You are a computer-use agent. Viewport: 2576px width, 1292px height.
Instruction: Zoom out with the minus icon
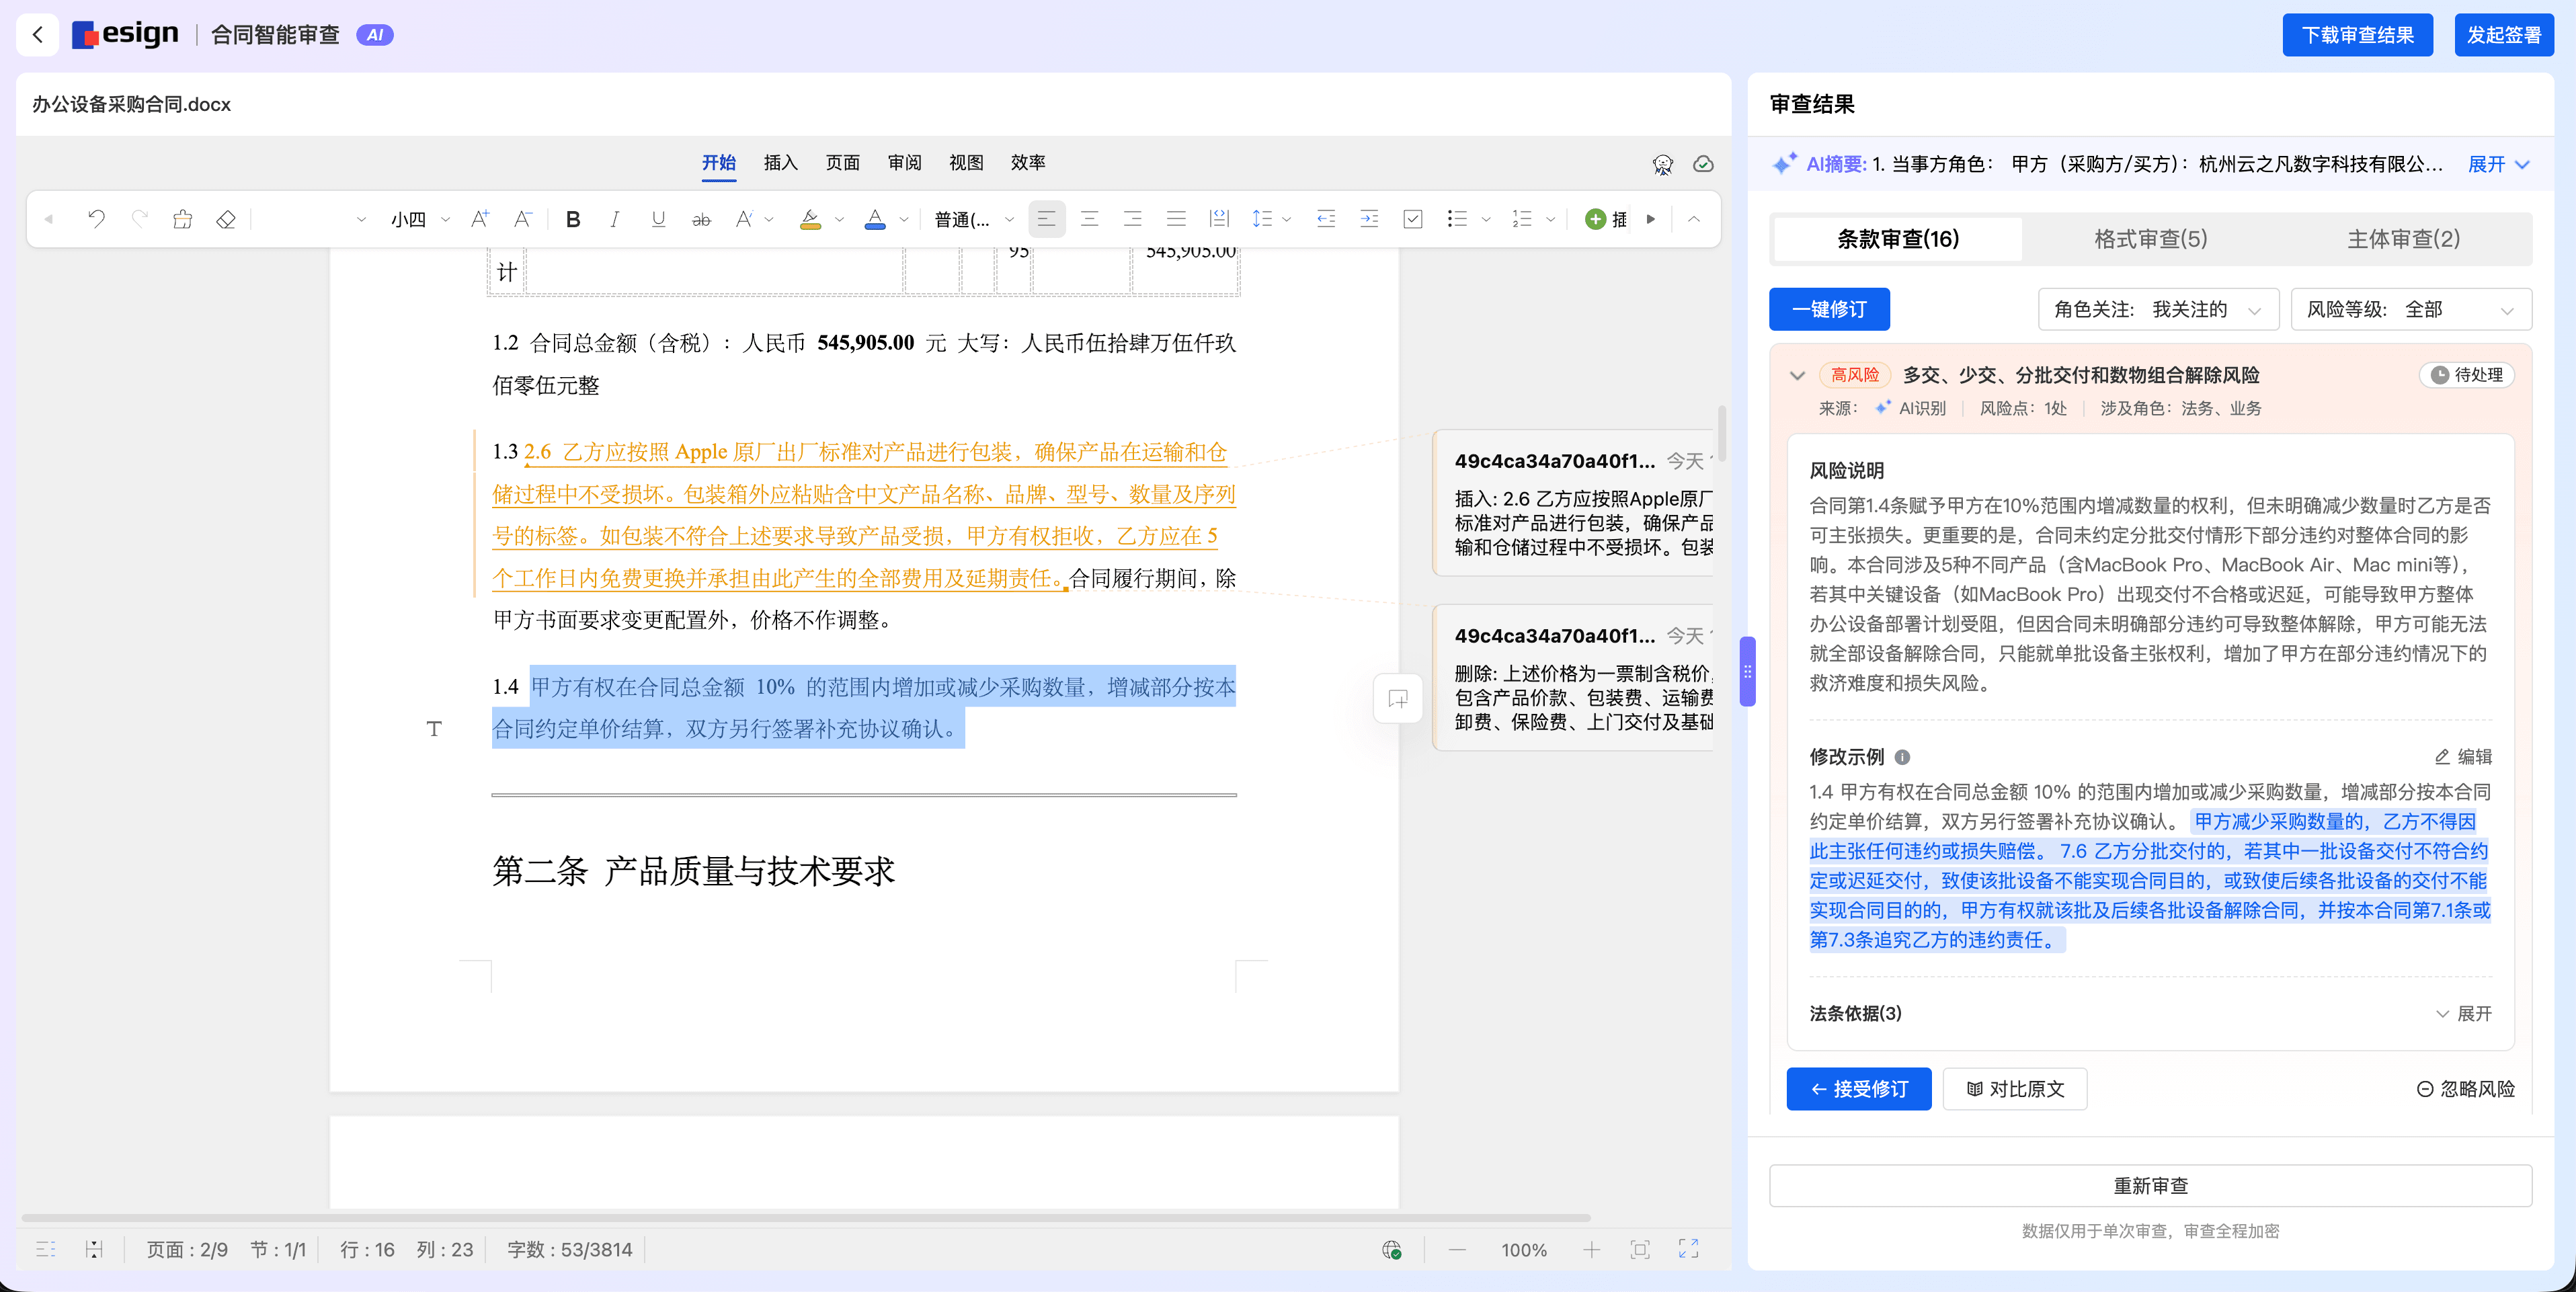1457,1250
